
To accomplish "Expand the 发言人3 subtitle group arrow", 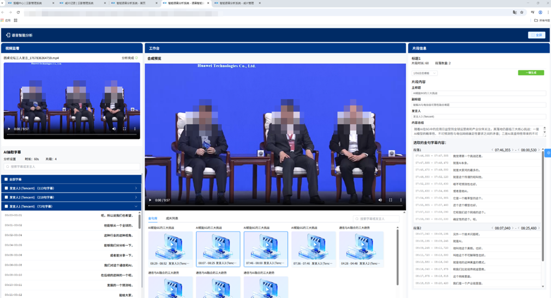I will point(136,188).
